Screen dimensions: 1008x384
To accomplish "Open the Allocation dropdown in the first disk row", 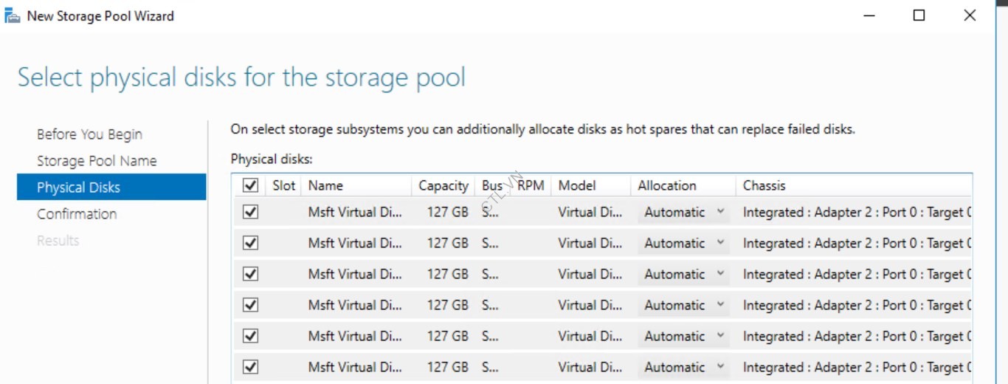I will coord(684,212).
